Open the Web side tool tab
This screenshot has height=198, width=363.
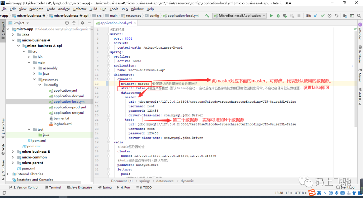click(x=3, y=149)
